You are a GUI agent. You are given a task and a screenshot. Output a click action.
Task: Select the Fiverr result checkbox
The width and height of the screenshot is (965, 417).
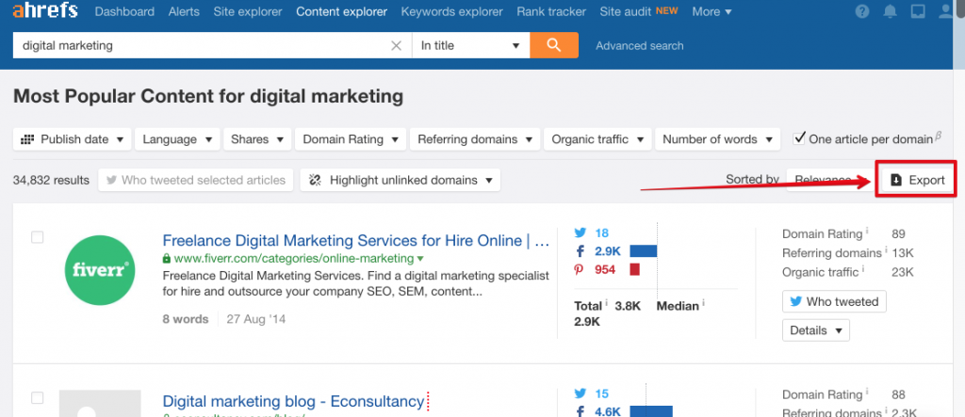click(38, 237)
